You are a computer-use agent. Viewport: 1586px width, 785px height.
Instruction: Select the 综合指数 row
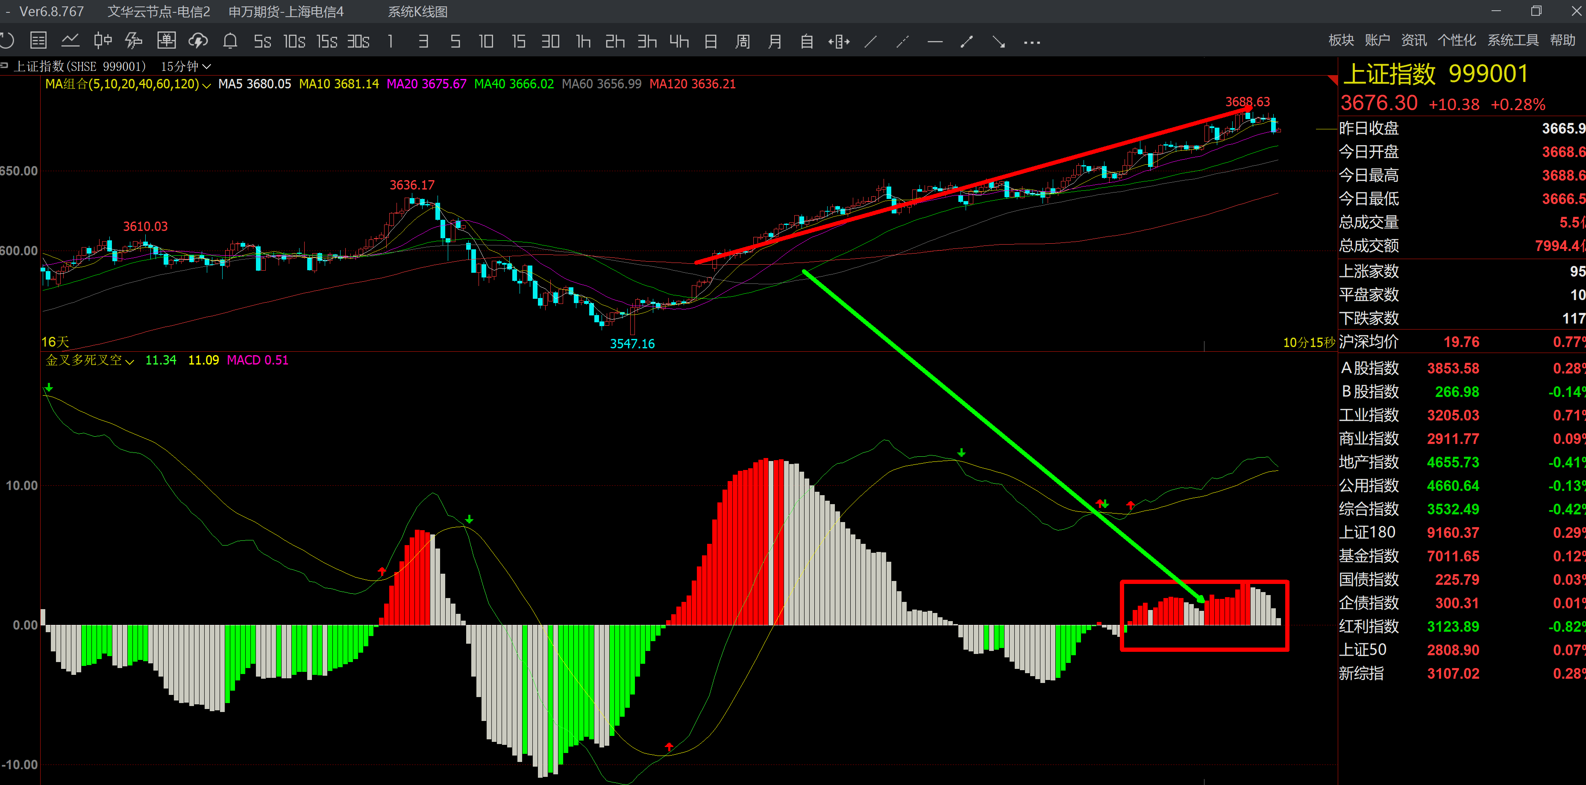click(1462, 509)
